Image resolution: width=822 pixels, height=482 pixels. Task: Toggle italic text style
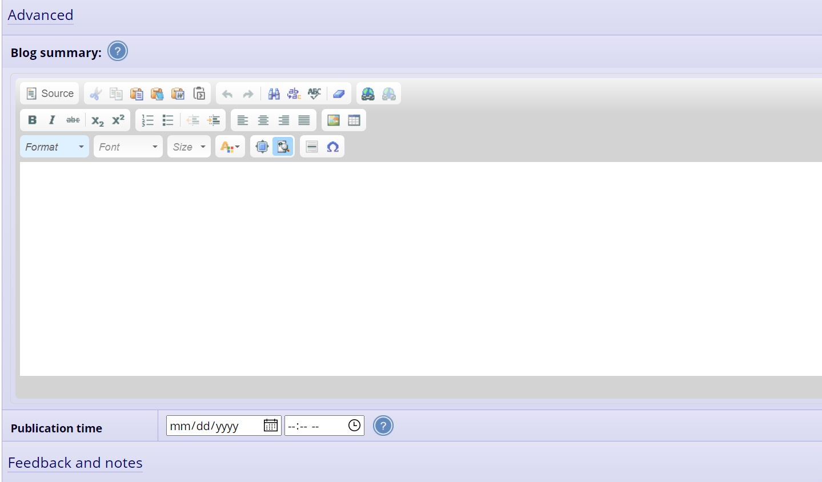click(52, 120)
